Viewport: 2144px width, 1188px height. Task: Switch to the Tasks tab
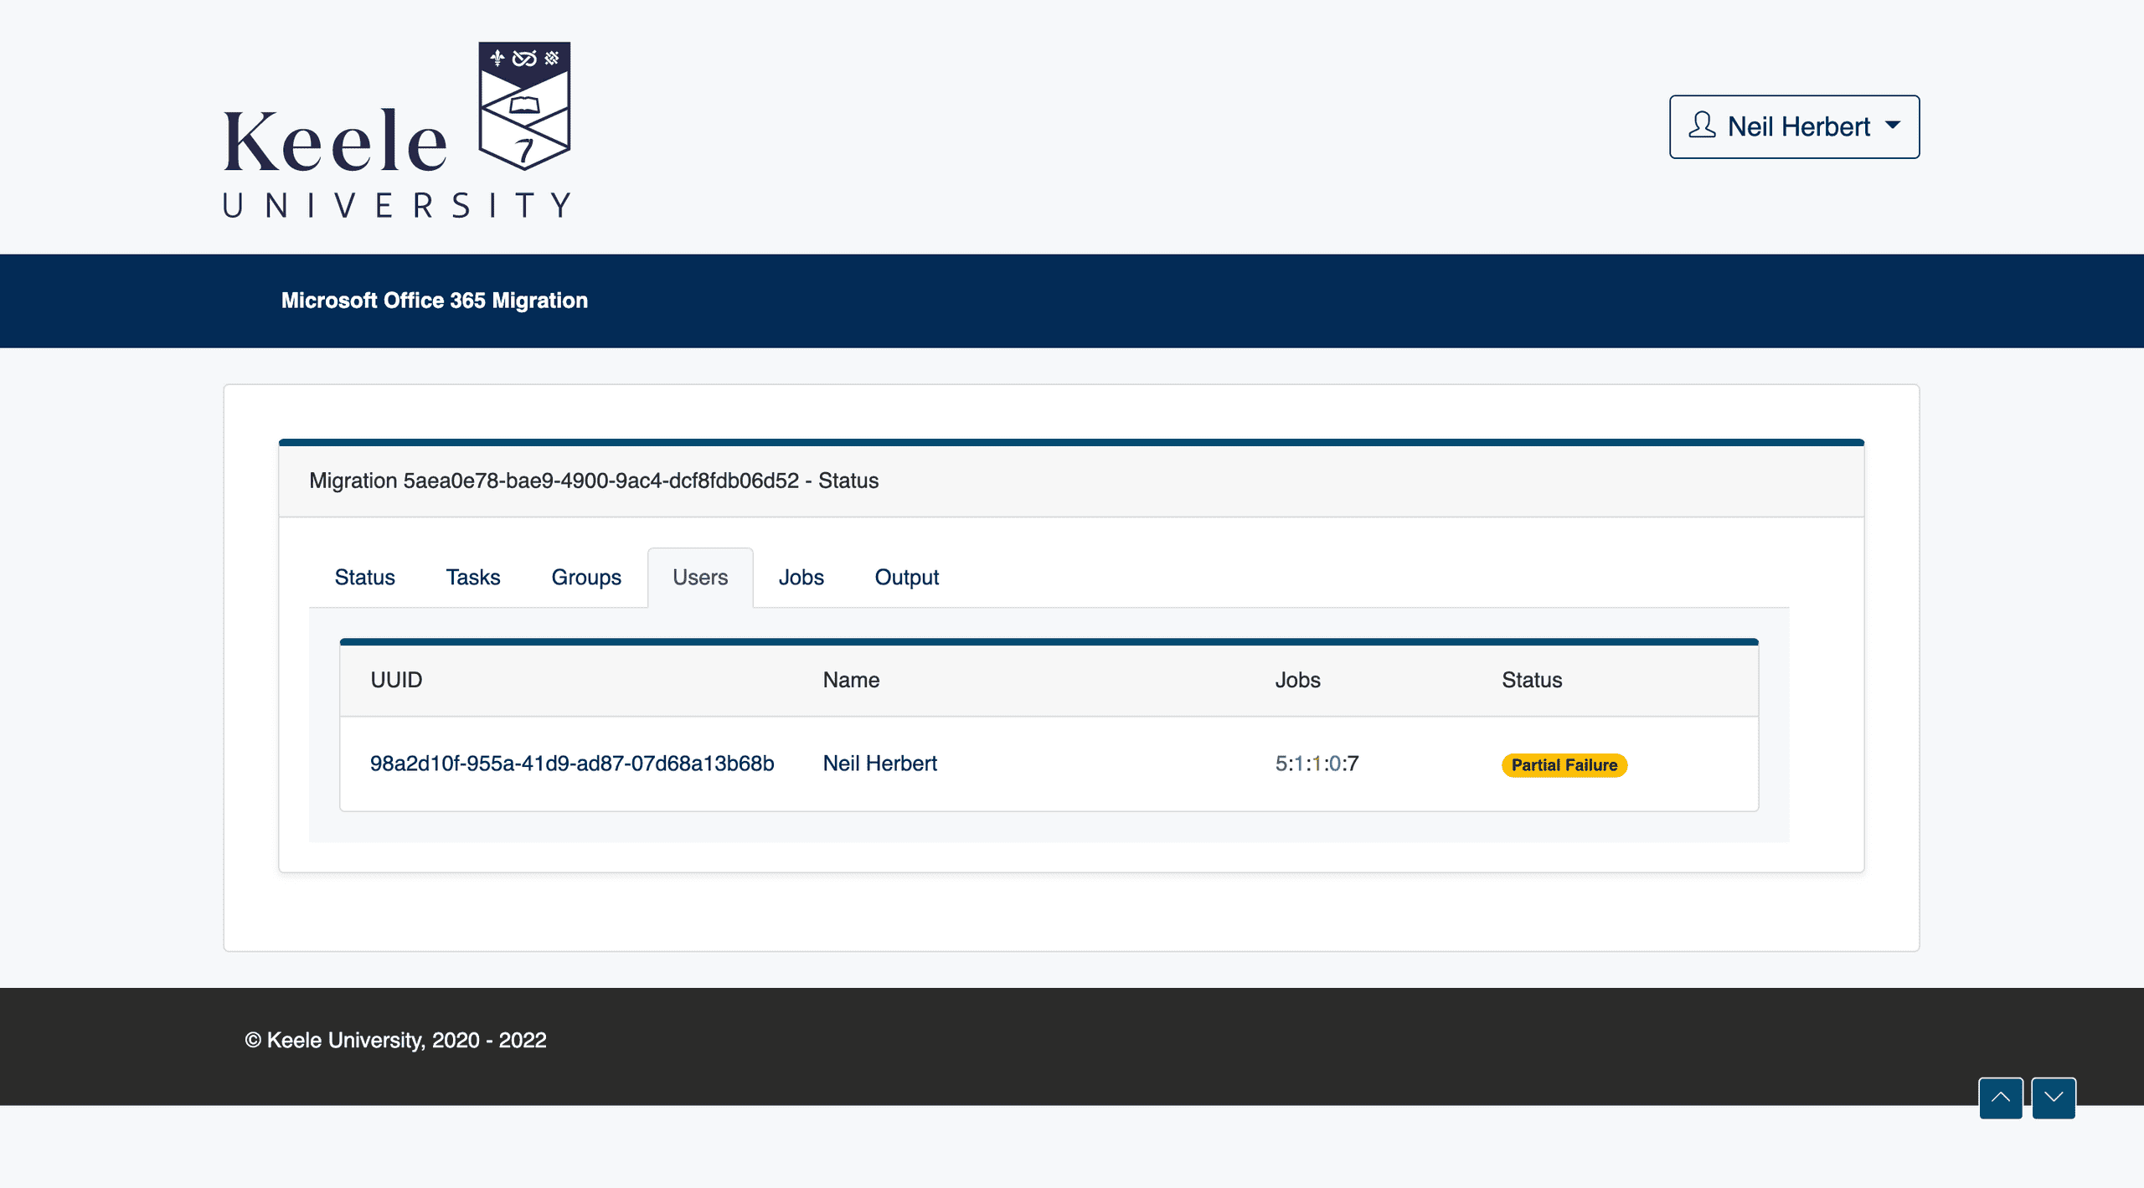(472, 577)
